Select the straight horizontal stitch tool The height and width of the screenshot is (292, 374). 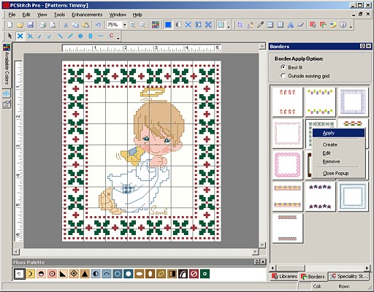click(x=100, y=36)
